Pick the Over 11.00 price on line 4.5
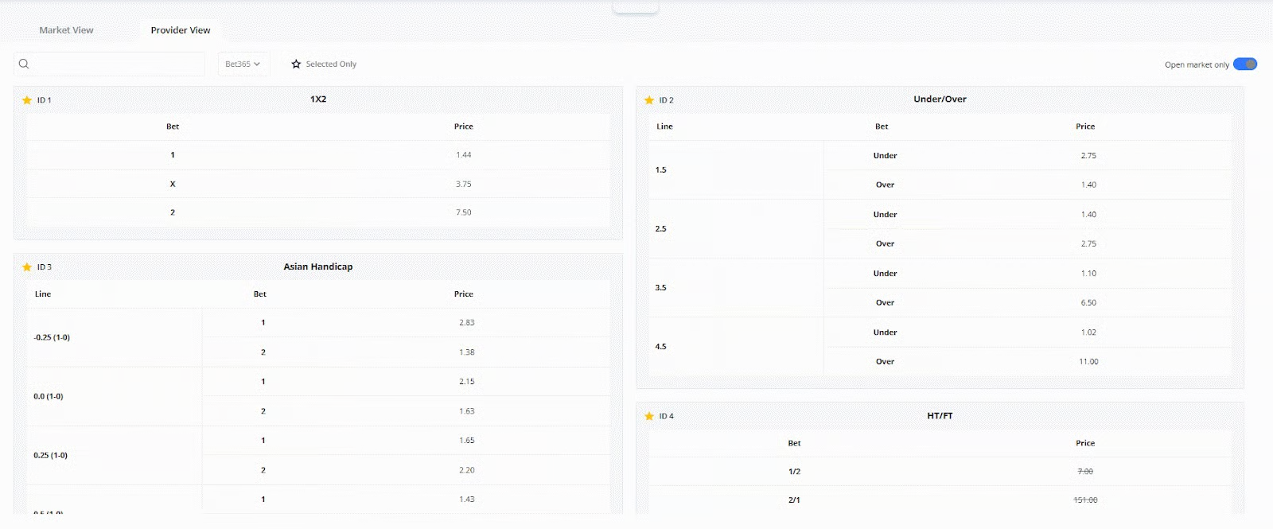Viewport: 1273px width, 529px height. click(1088, 361)
